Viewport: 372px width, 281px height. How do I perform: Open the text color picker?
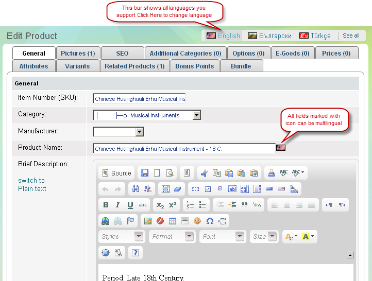291,237
